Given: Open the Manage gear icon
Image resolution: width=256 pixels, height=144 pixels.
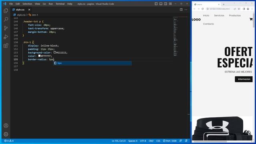Looking at the screenshot, I should (6, 134).
